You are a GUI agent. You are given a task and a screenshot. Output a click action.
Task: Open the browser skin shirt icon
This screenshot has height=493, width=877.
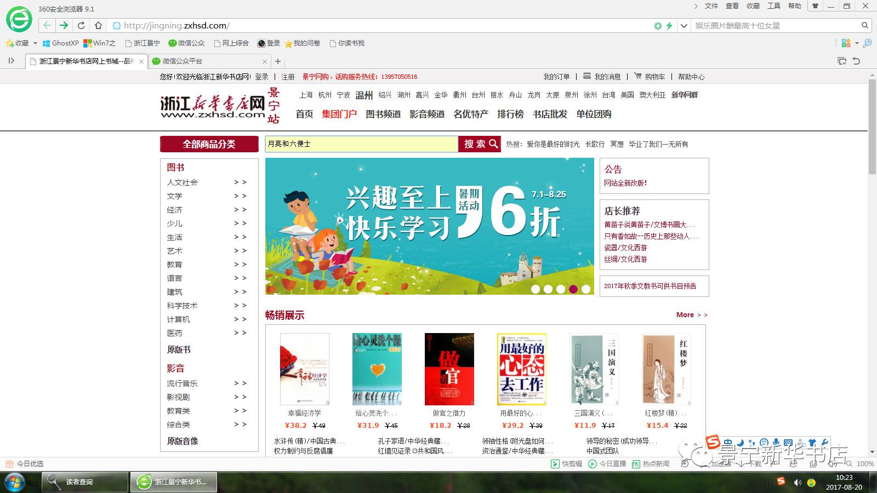pyautogui.click(x=815, y=6)
